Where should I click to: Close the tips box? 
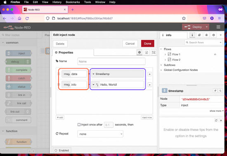coord(221,120)
